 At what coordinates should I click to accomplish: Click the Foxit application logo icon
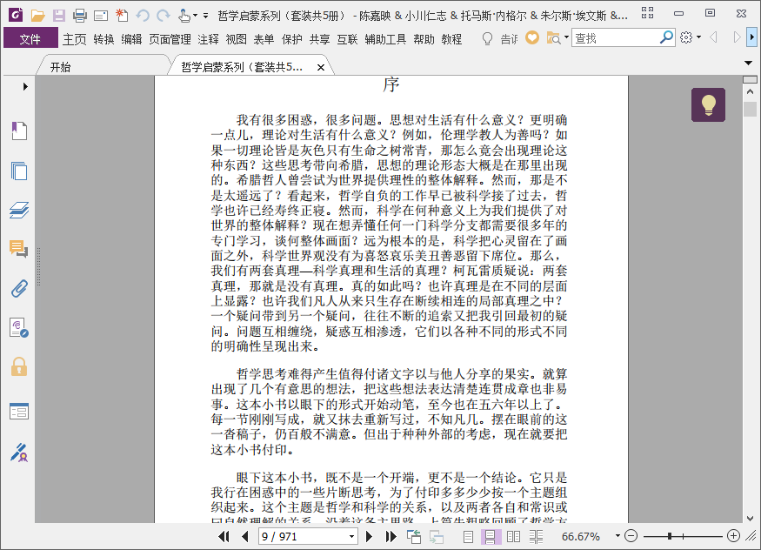coord(16,16)
